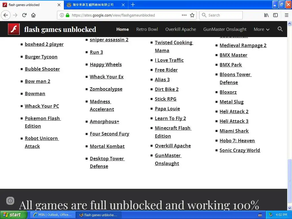Switch to MSN Outlook taskbar window
292x219 pixels.
point(52,215)
